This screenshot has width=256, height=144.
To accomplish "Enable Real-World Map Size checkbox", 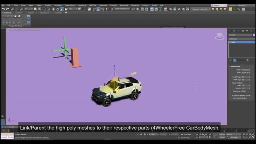I will point(232,98).
